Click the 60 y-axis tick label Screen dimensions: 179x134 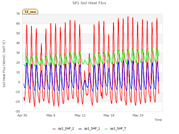18,23
